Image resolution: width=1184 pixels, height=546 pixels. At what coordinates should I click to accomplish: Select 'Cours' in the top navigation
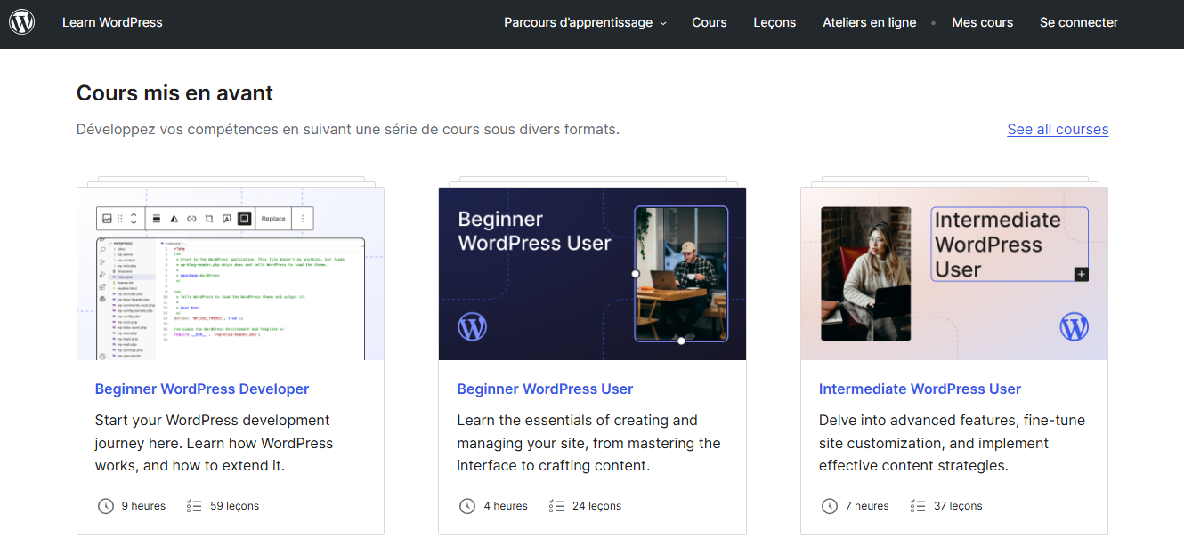[710, 22]
